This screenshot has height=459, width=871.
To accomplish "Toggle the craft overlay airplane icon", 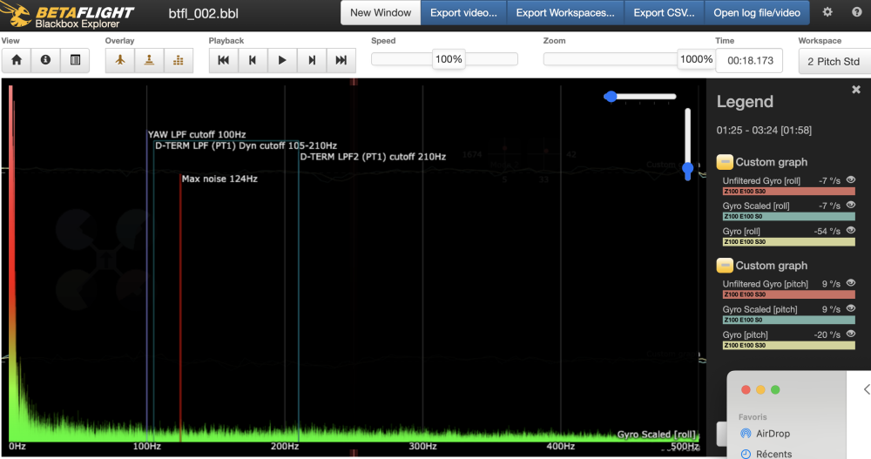I will click(120, 60).
